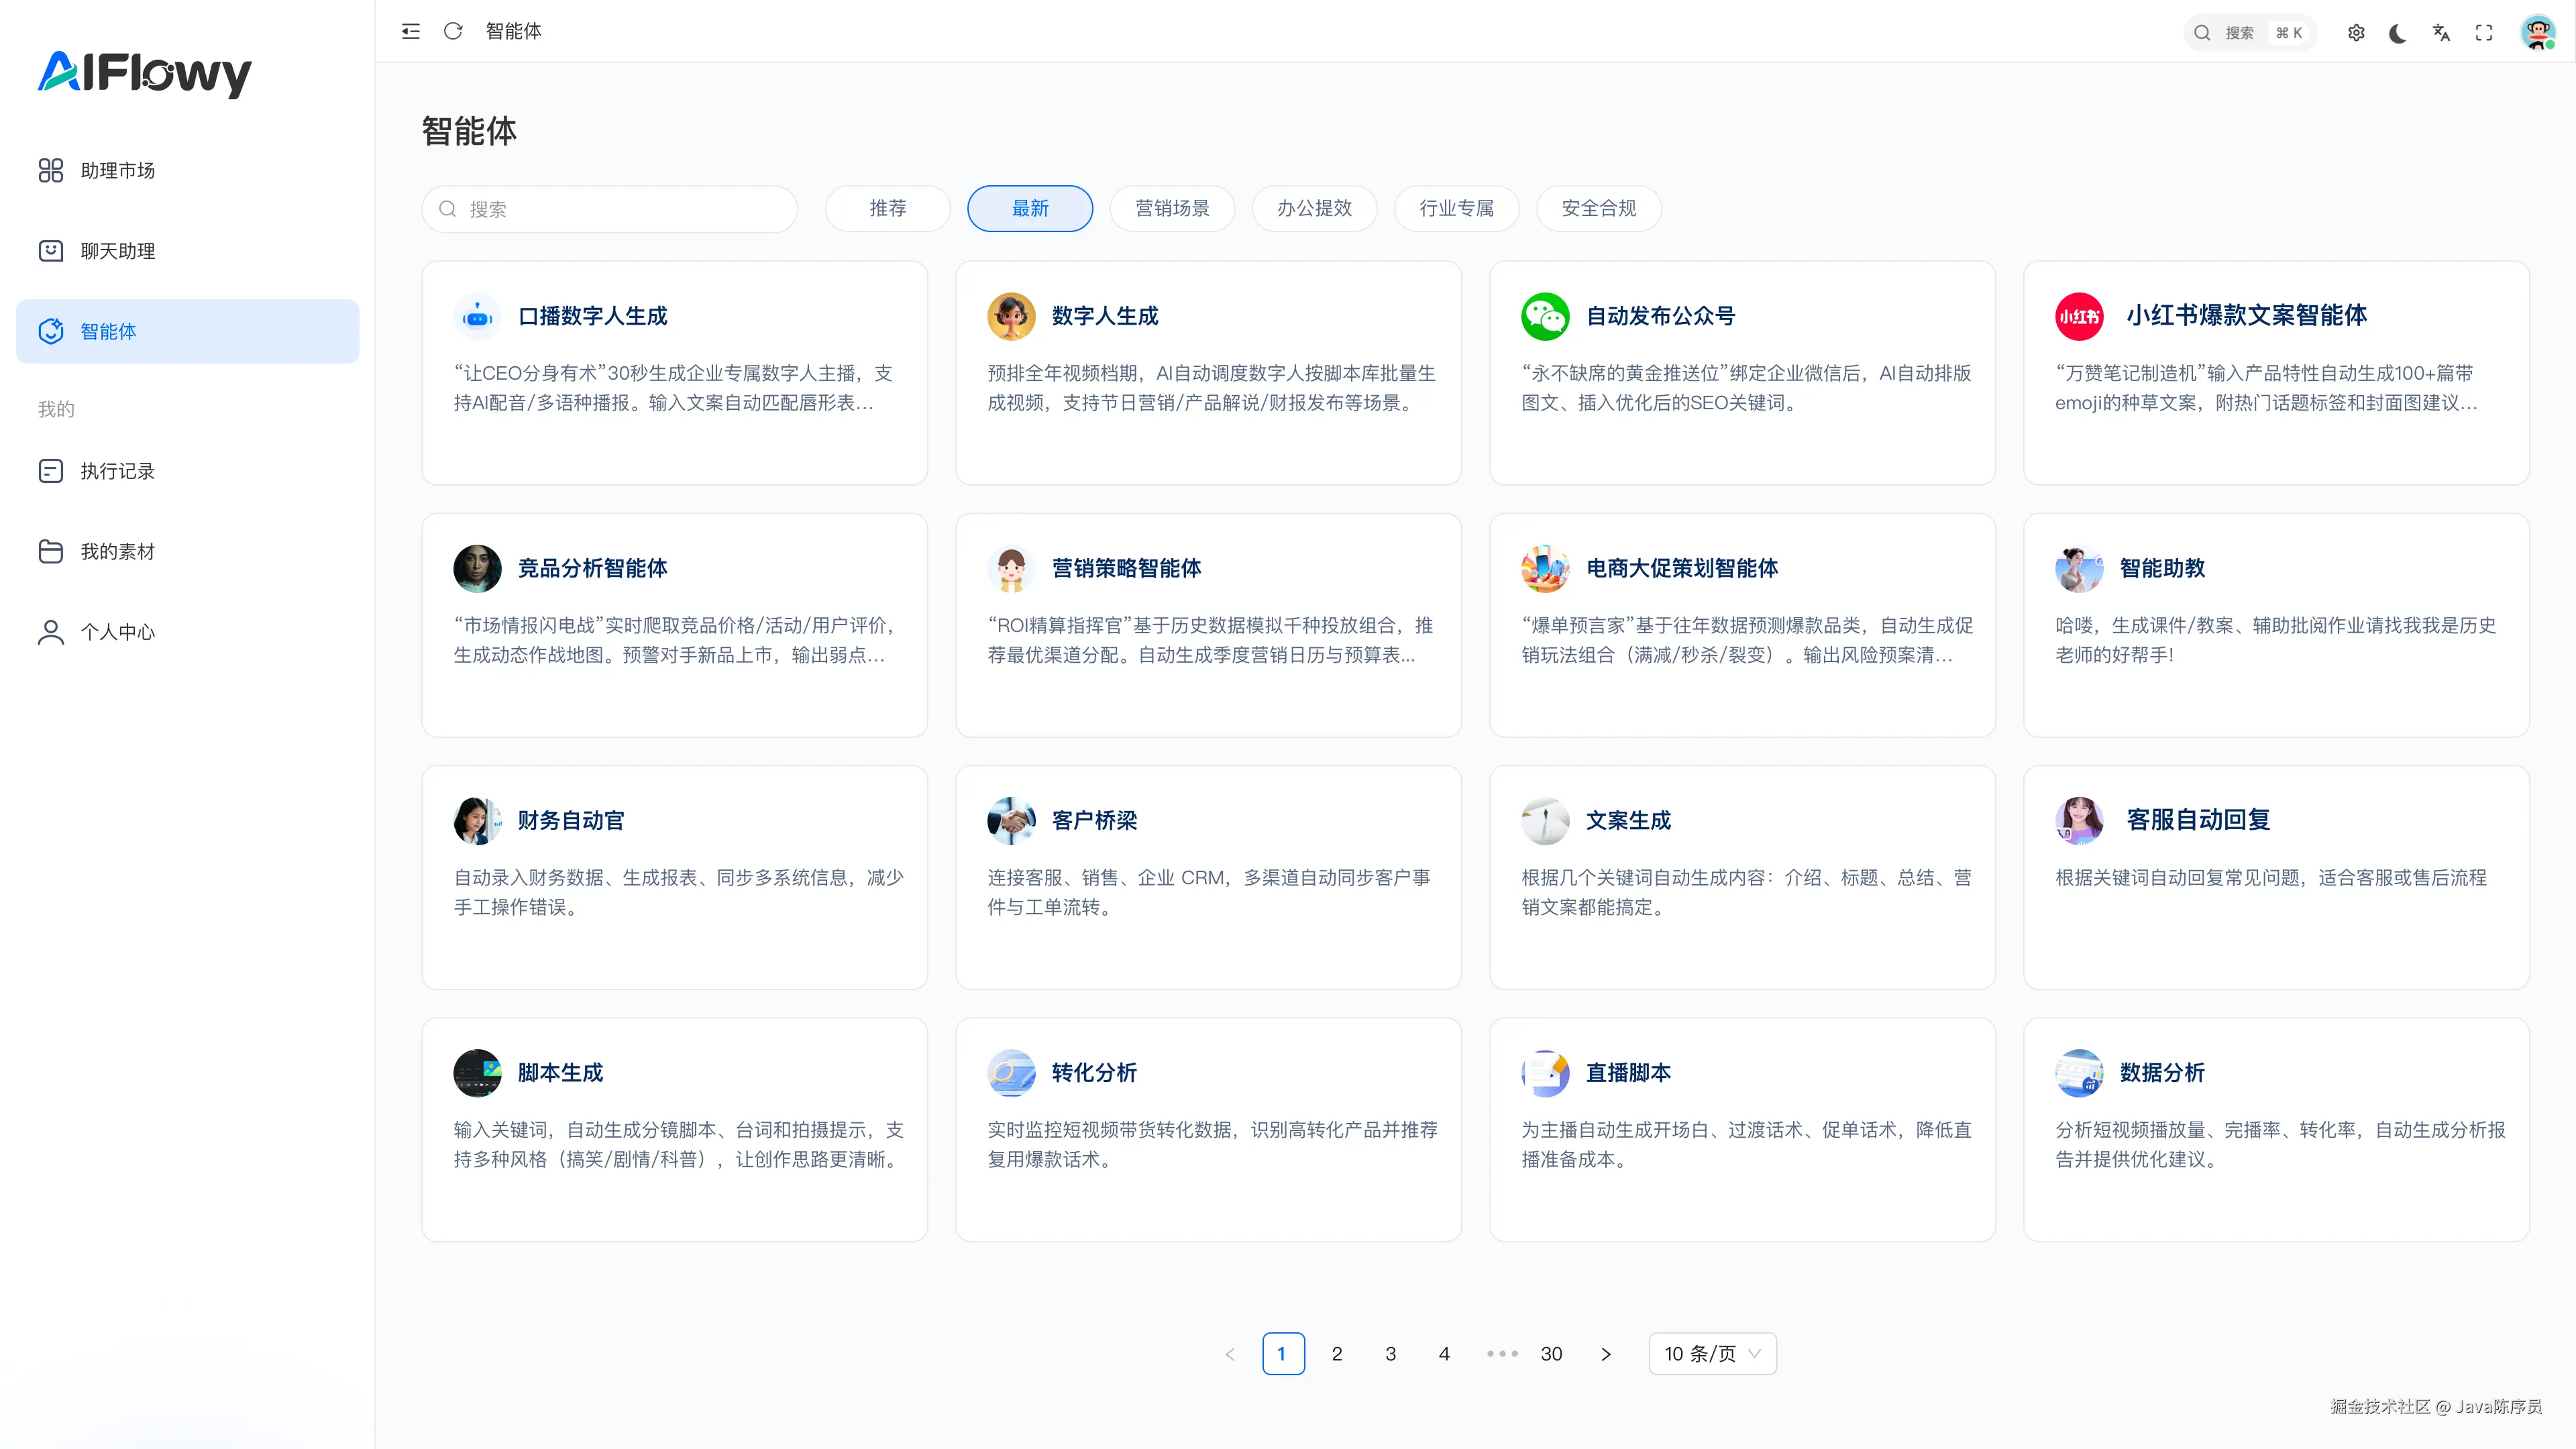The height and width of the screenshot is (1449, 2576).
Task: Click 竞品分析智能体 avatar icon
Action: tap(478, 568)
